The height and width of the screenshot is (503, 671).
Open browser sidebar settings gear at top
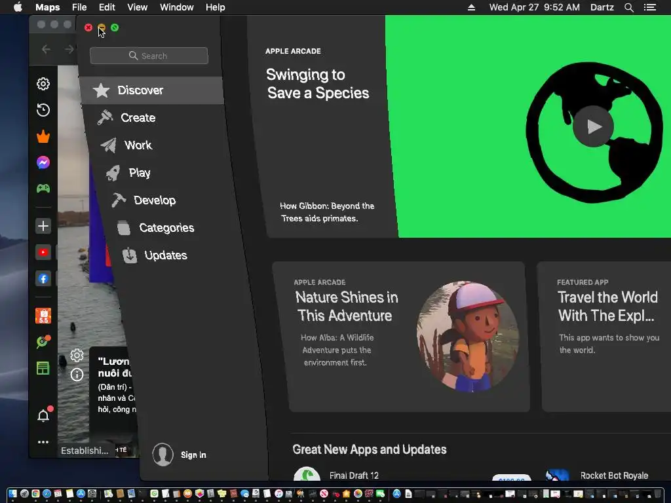coord(43,84)
